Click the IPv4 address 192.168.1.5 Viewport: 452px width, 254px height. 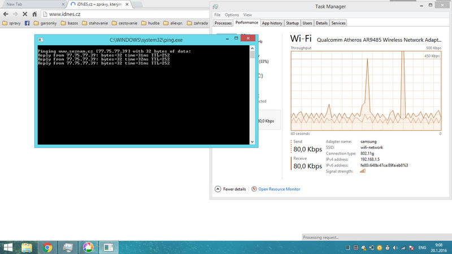click(x=370, y=159)
